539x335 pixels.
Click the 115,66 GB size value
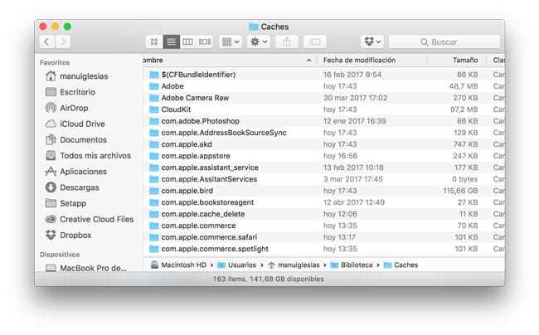point(460,191)
